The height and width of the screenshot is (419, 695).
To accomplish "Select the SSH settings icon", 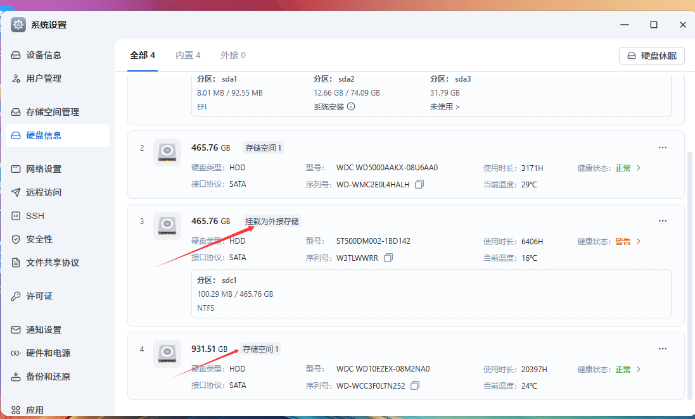I will (x=35, y=215).
